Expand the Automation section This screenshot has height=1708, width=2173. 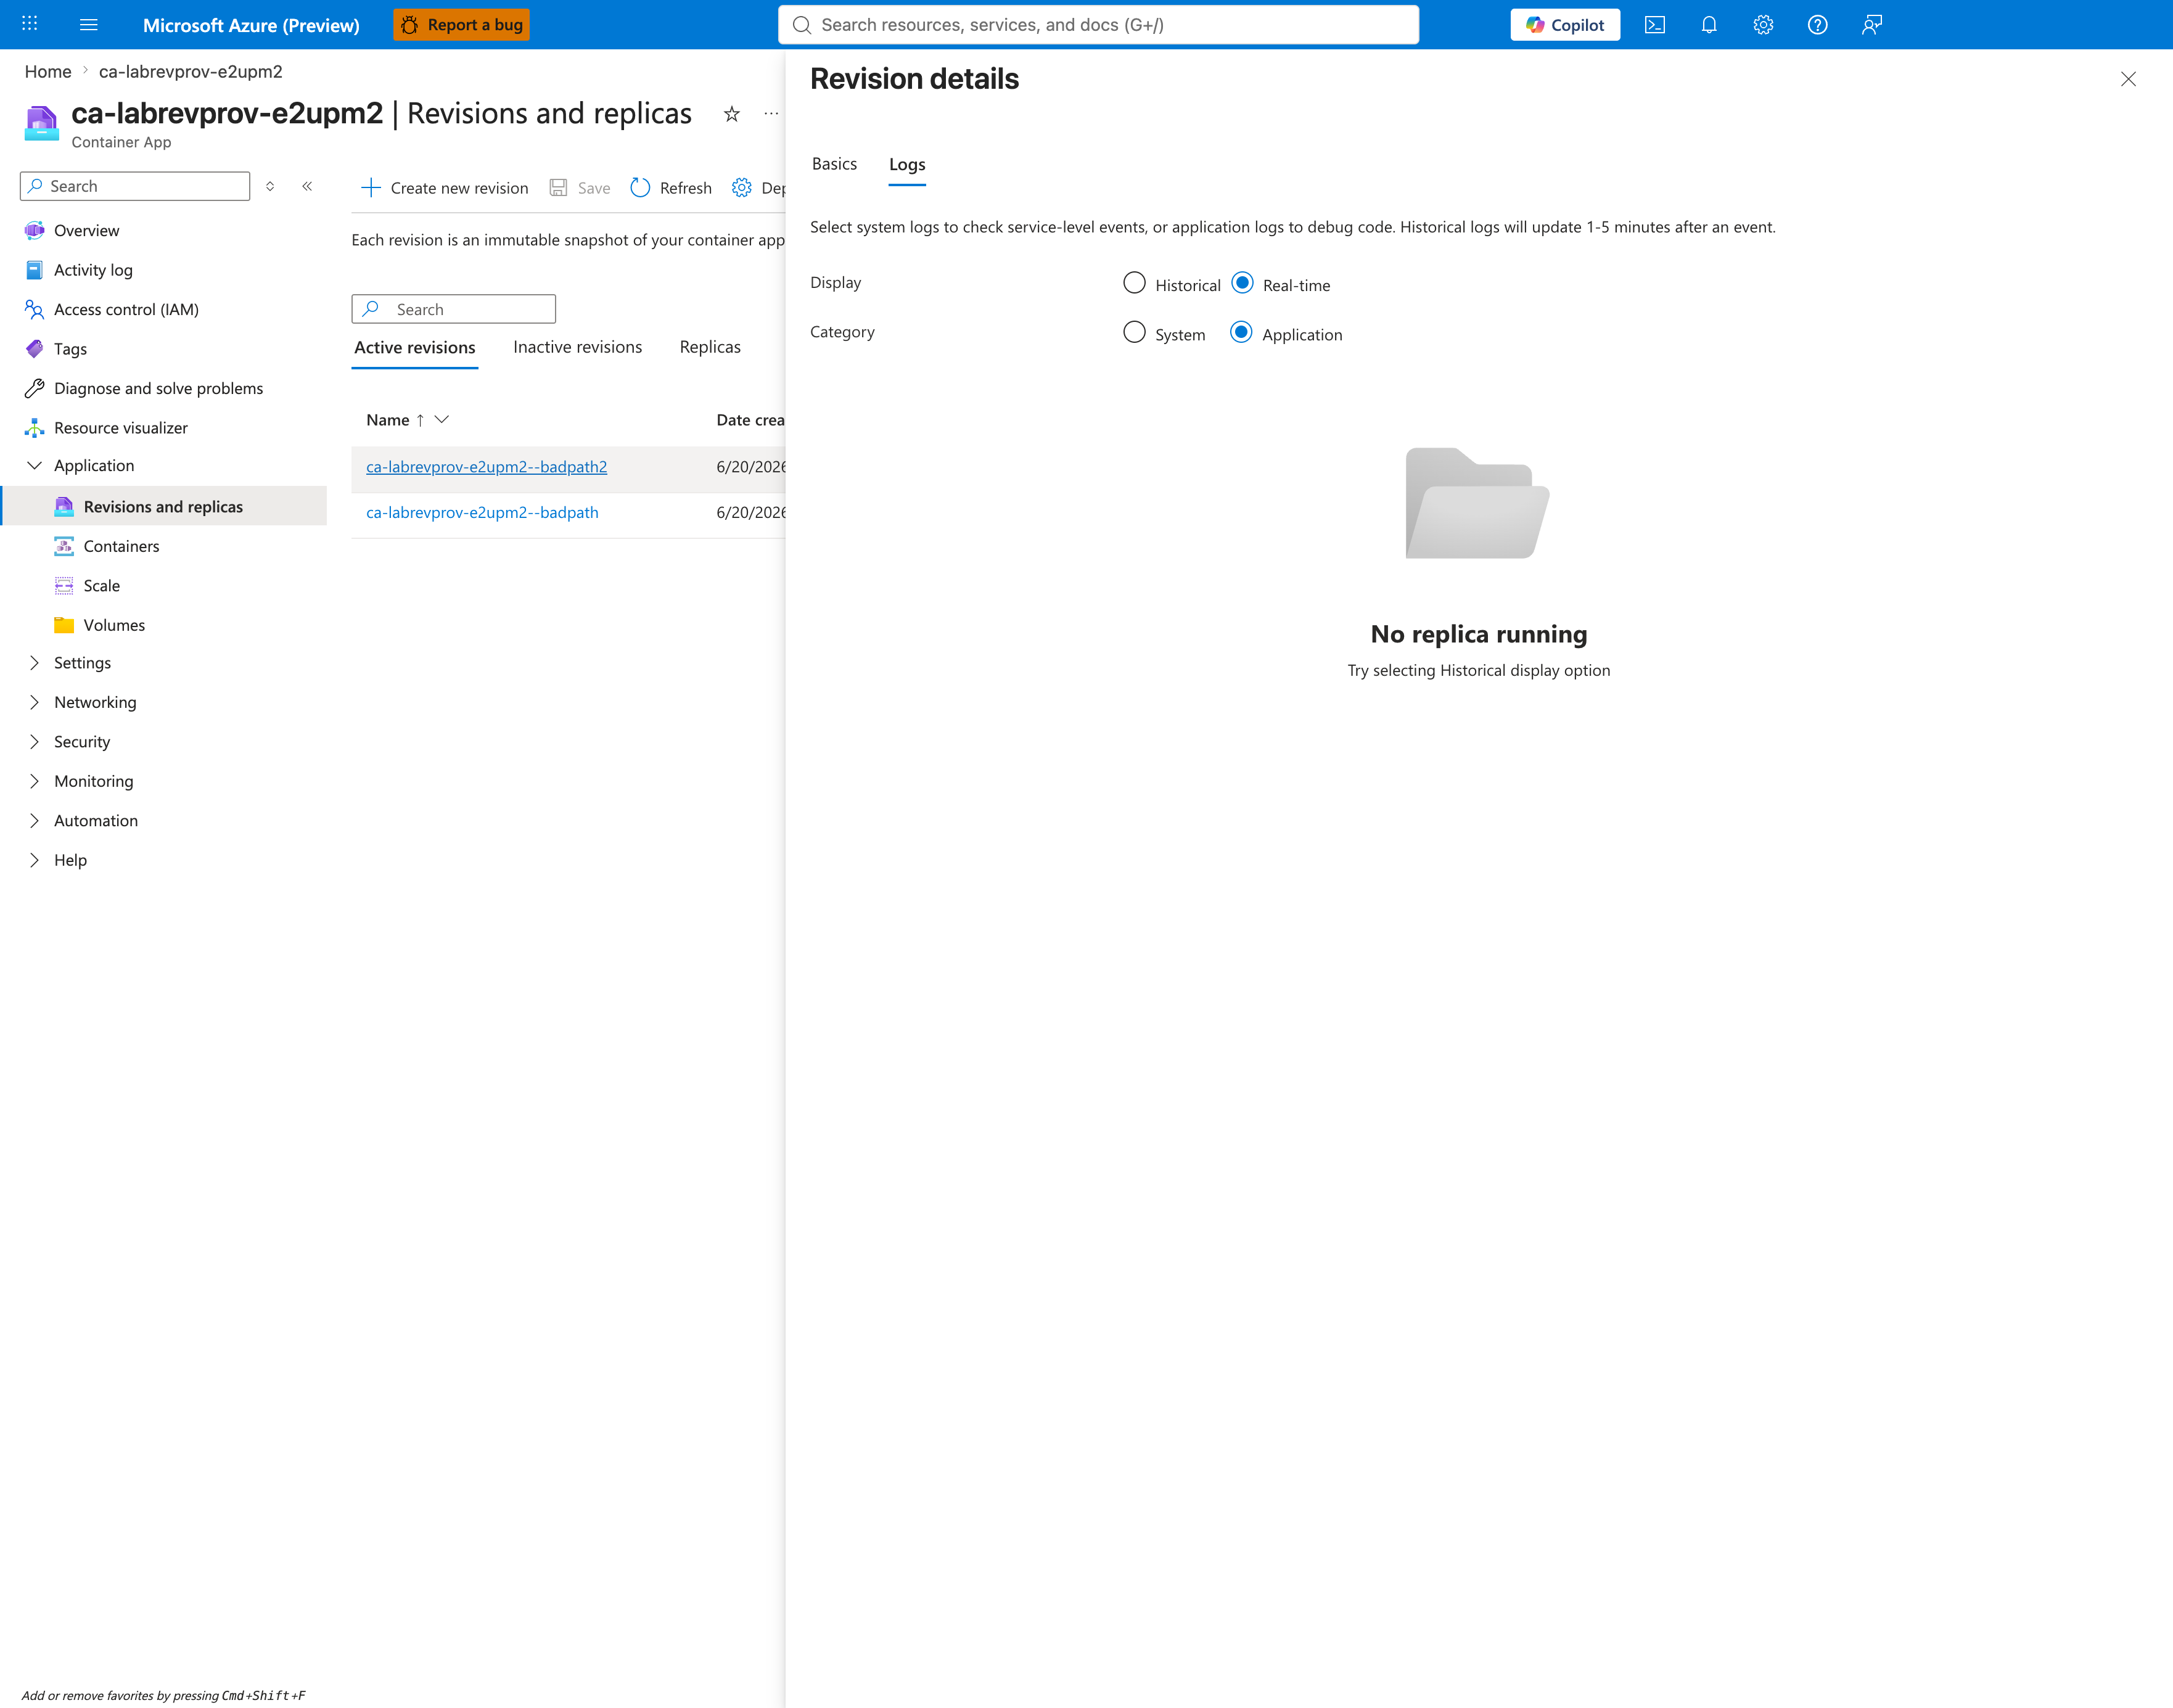(x=34, y=821)
